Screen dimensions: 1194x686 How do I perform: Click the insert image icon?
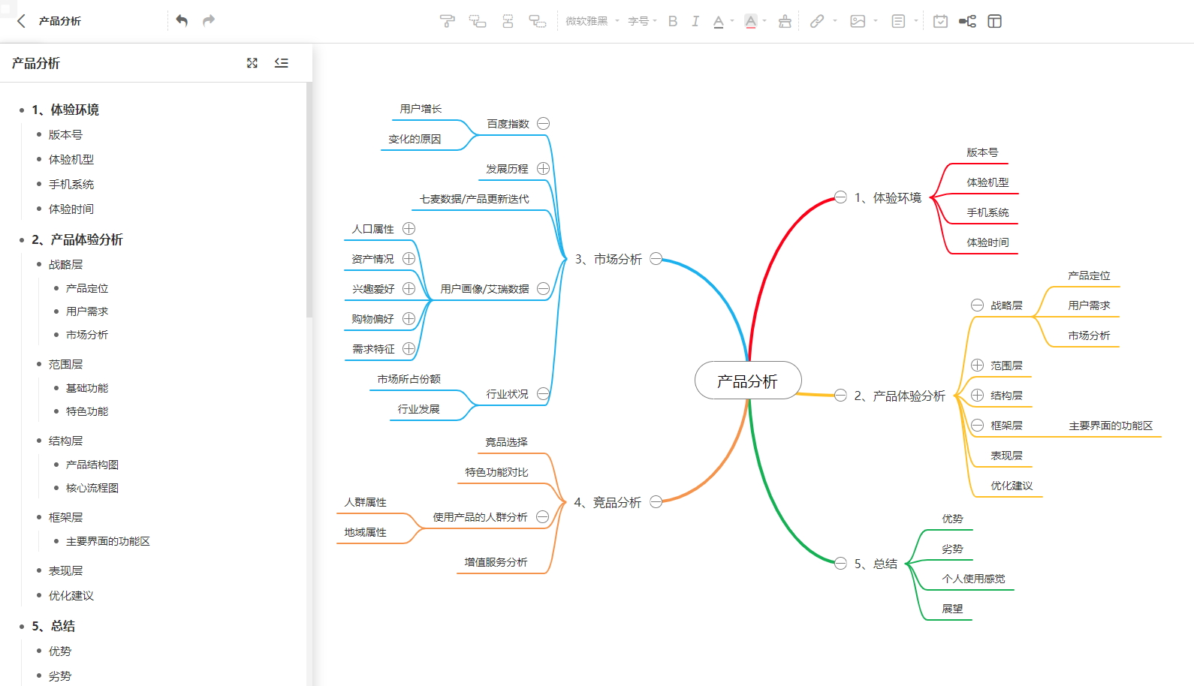pos(858,21)
